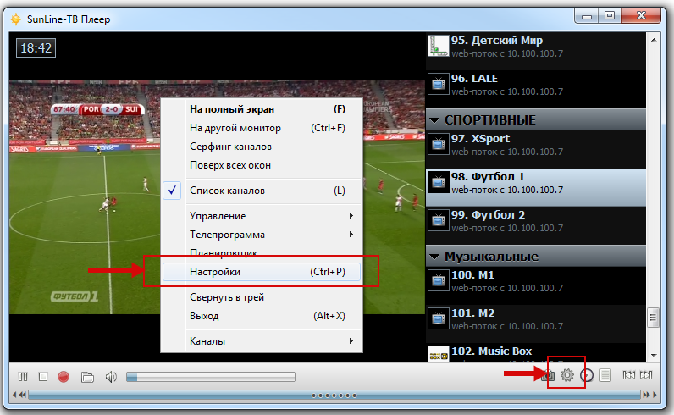Step backward with single left arrow
Image resolution: width=674 pixels, height=415 pixels.
14,395
